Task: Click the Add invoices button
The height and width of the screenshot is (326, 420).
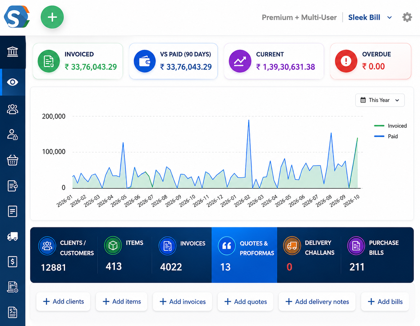Action: (183, 302)
